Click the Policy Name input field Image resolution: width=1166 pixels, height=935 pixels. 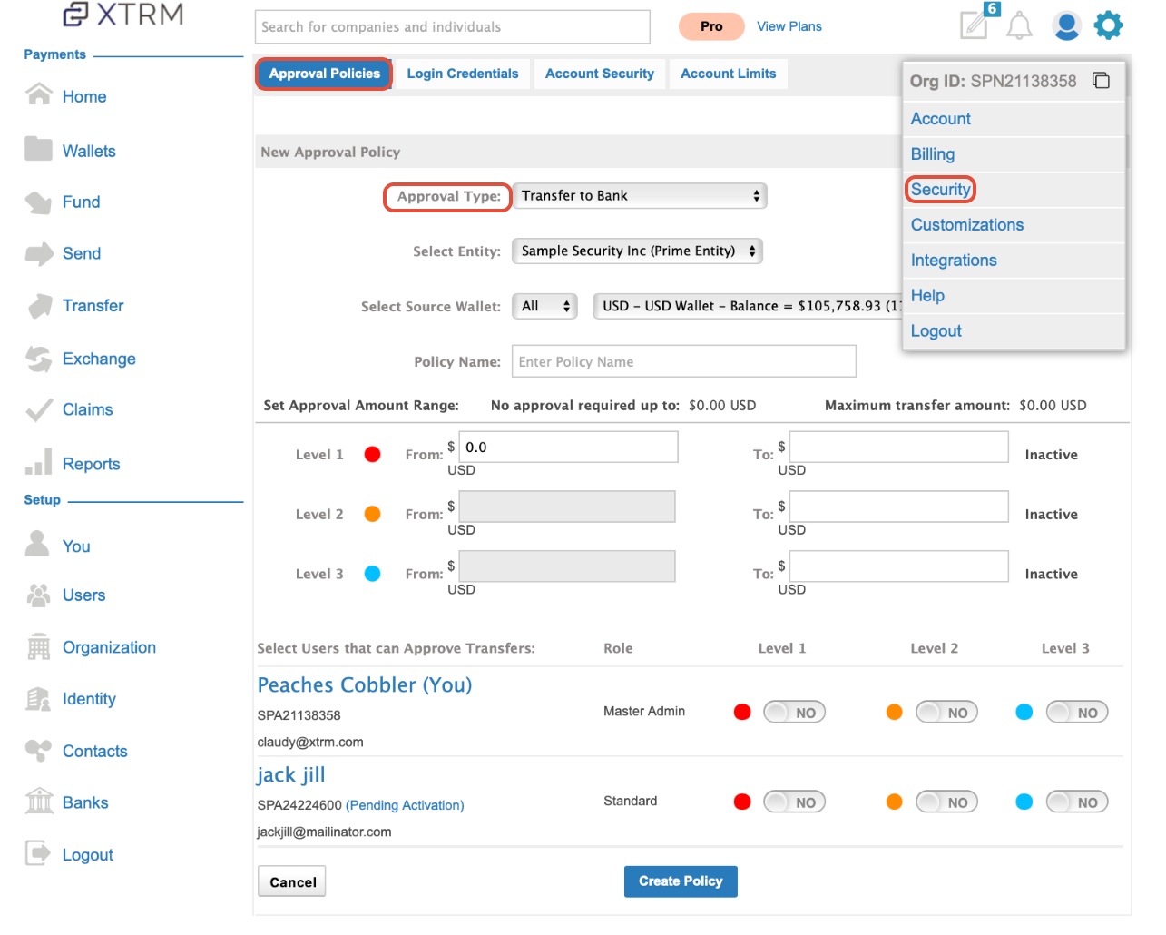(684, 361)
